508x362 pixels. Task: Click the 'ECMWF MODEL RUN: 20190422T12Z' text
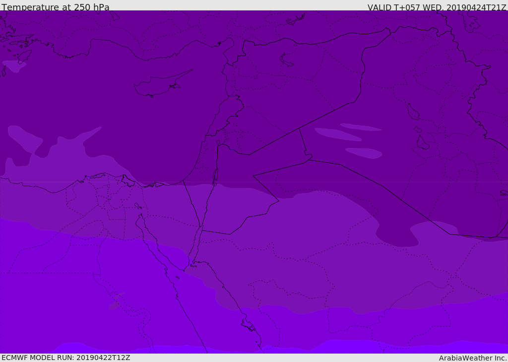[66, 358]
